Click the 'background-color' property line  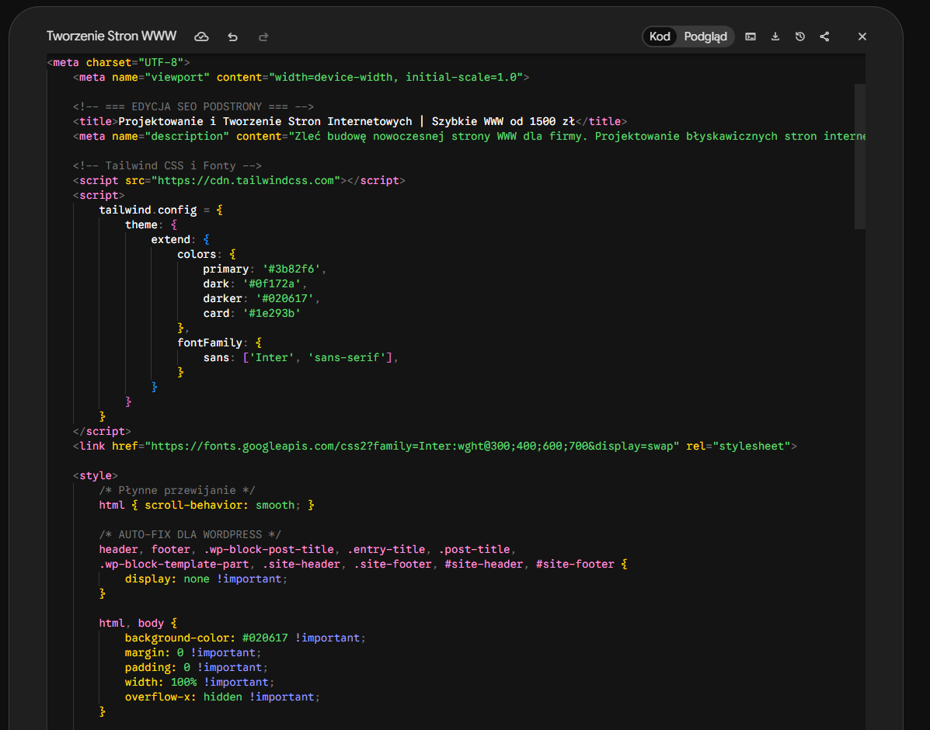[246, 638]
